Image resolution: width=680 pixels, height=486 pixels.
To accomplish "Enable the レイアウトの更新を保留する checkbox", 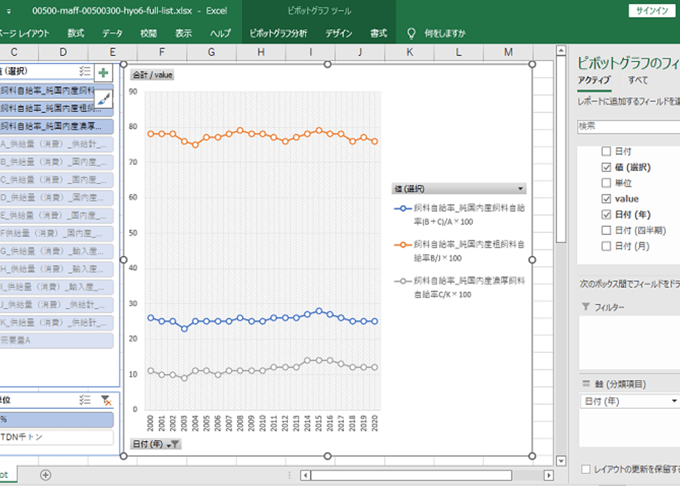I will pos(586,469).
